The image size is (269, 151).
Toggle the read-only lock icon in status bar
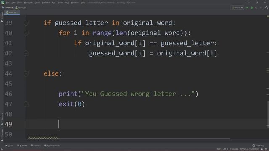pyautogui.click(x=261, y=149)
